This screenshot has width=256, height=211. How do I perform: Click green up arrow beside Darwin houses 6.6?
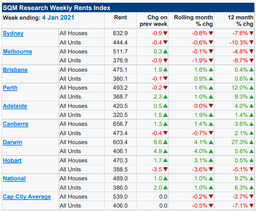165,142
